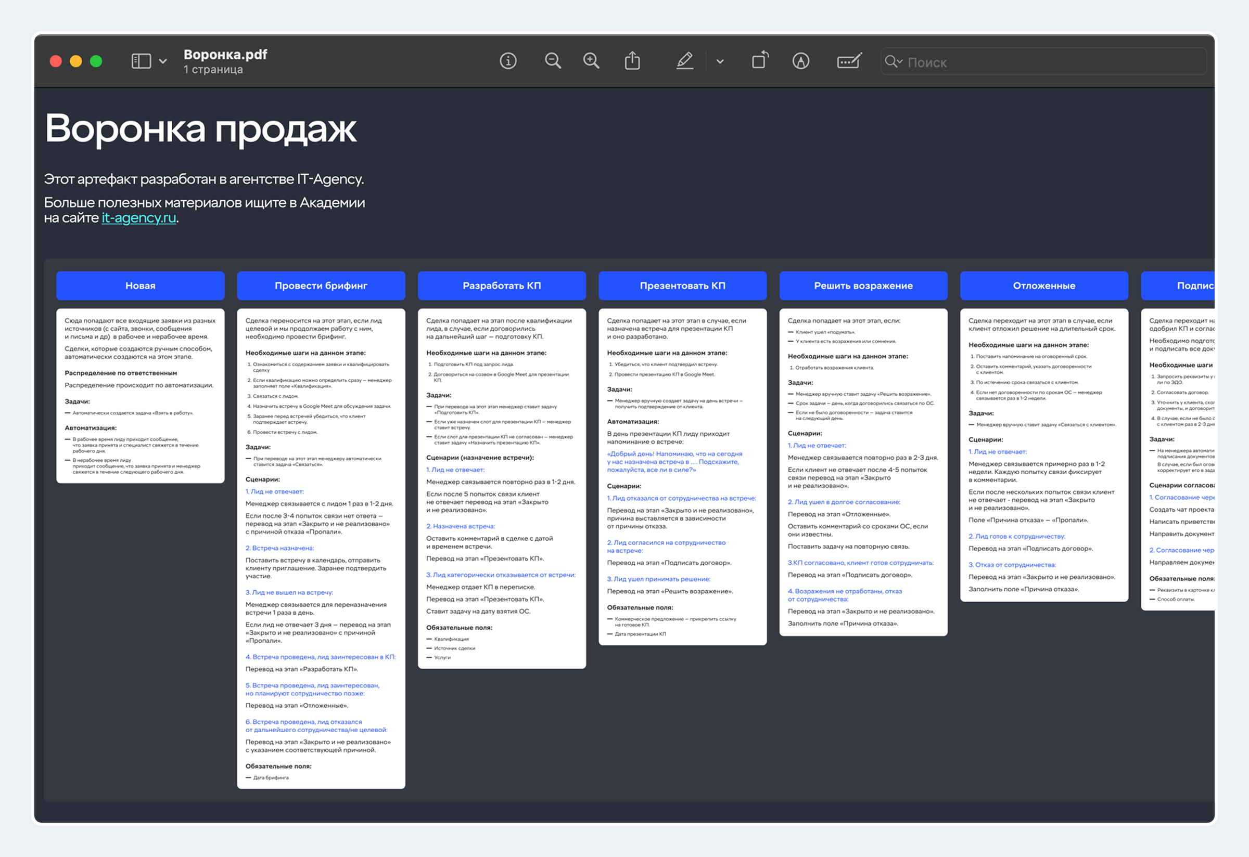This screenshot has height=857, width=1249.
Task: Click '3. Отказ от сотрудничества:' text
Action: point(1013,564)
